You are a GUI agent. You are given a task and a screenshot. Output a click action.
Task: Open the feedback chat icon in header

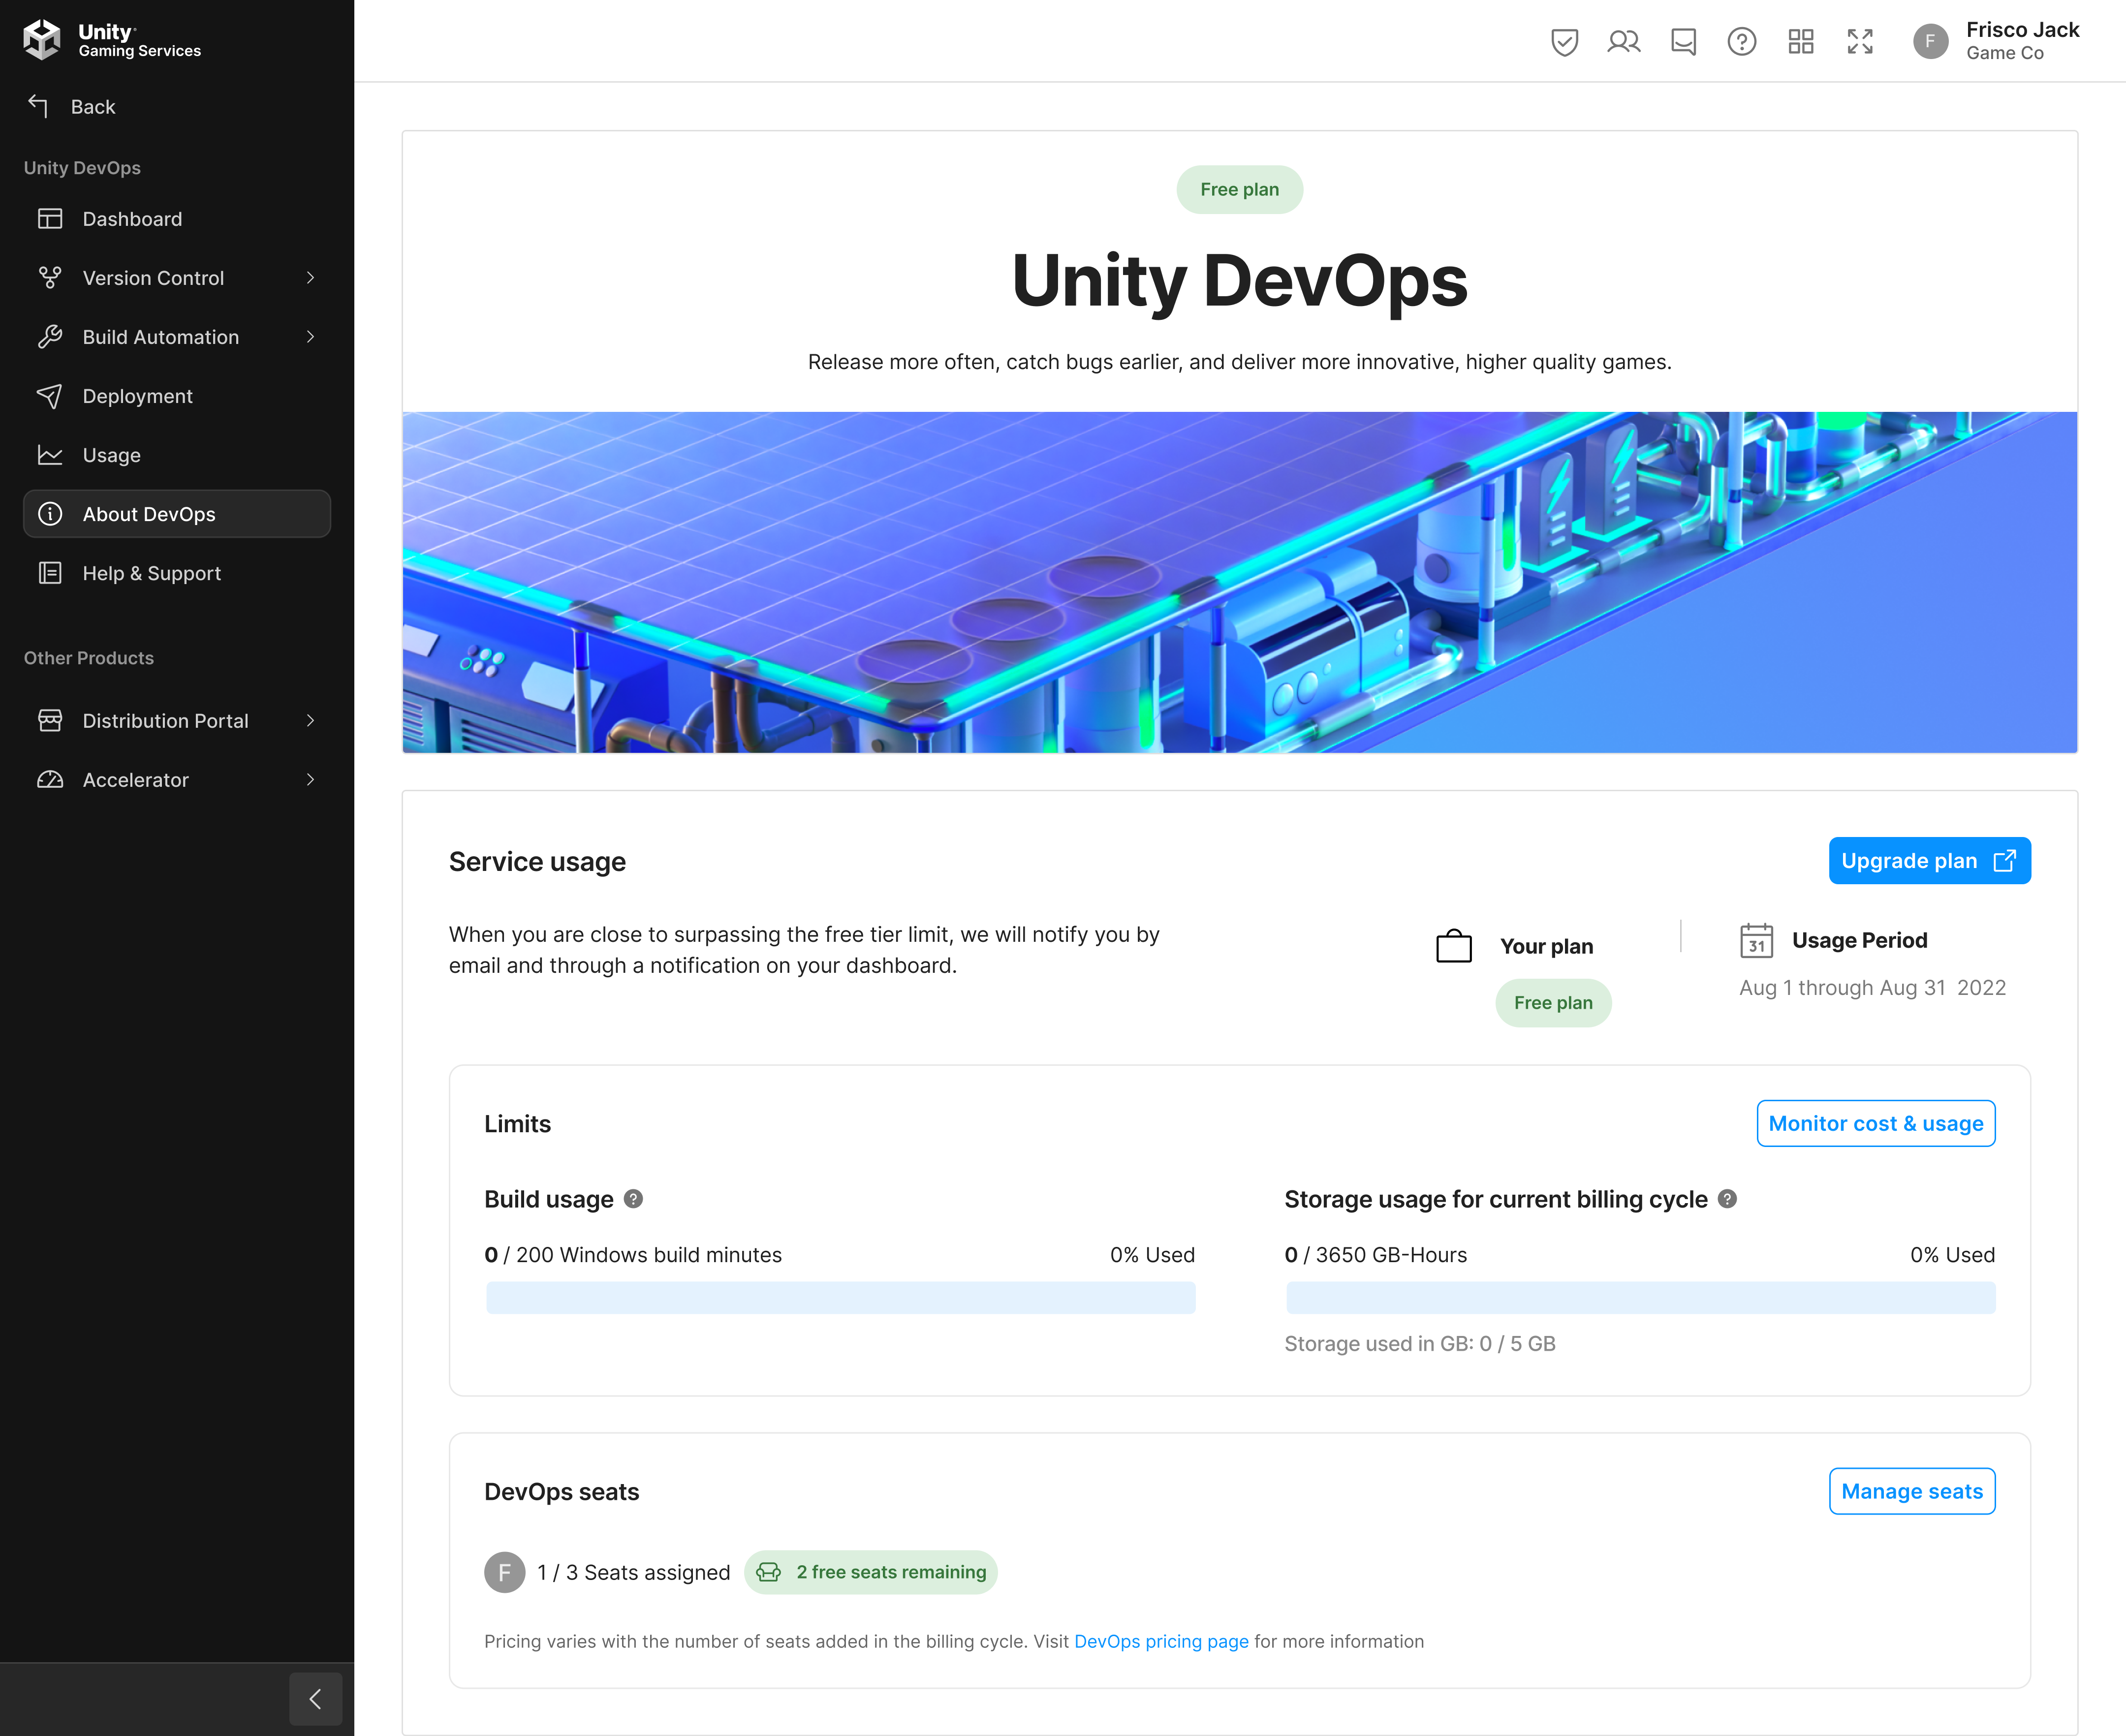pyautogui.click(x=1683, y=42)
